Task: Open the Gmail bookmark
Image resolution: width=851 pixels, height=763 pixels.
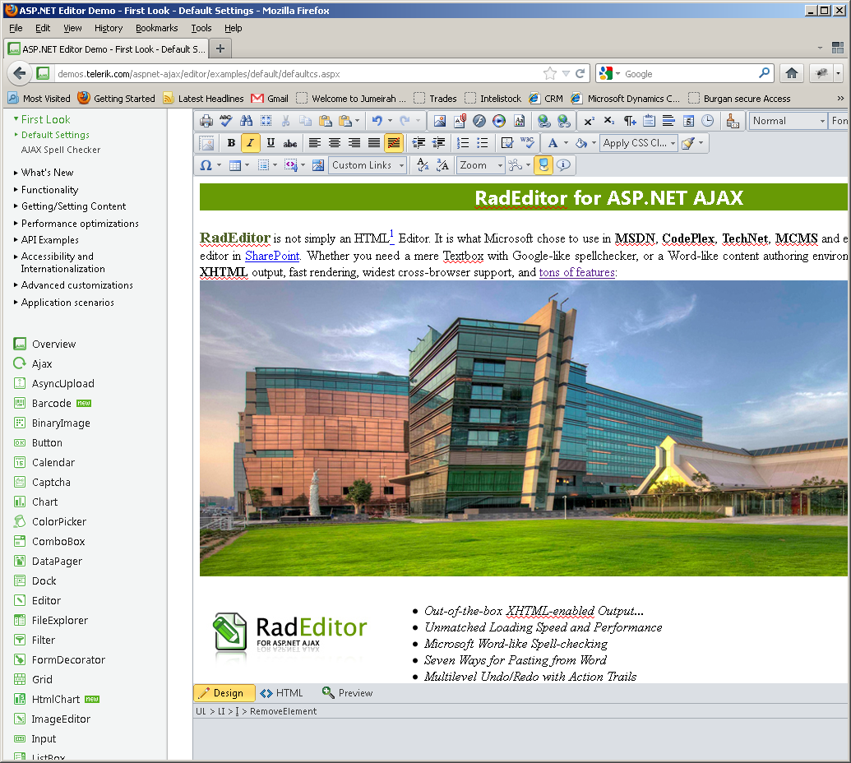Action: point(270,98)
